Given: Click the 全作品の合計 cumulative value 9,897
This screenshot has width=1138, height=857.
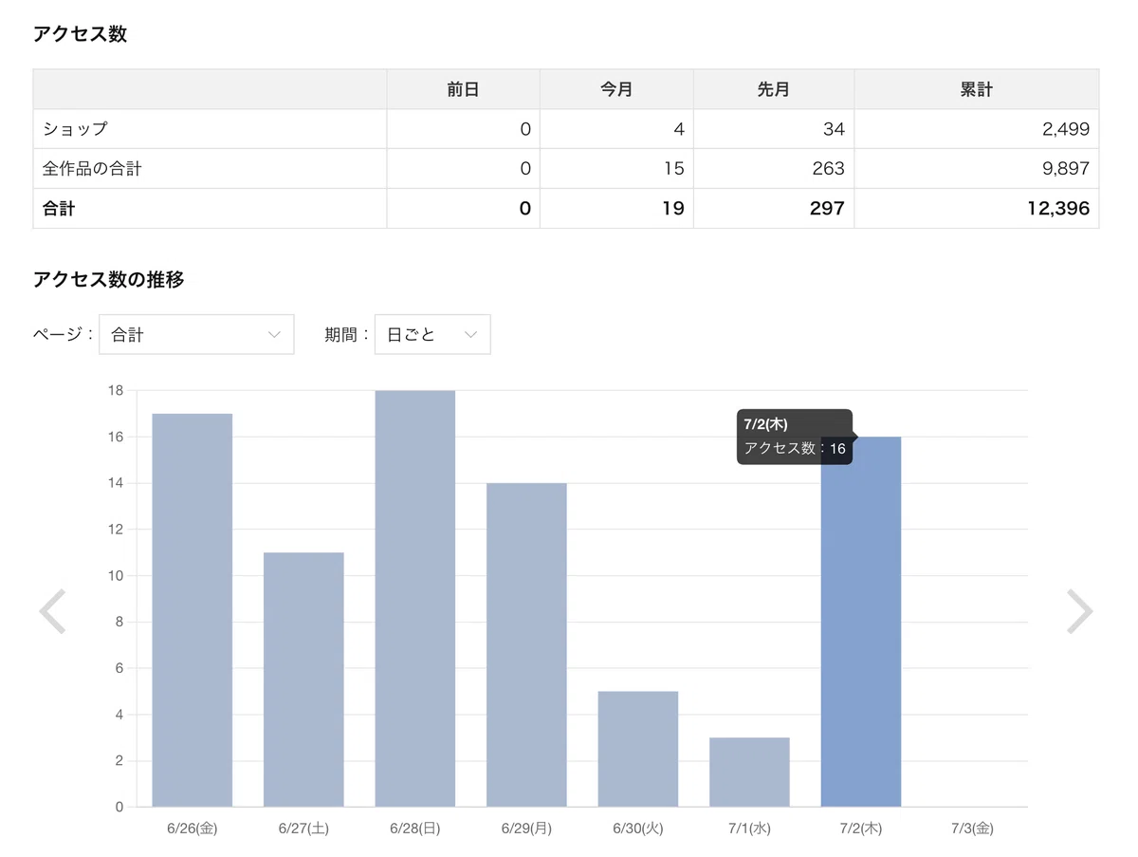Looking at the screenshot, I should click(1064, 169).
